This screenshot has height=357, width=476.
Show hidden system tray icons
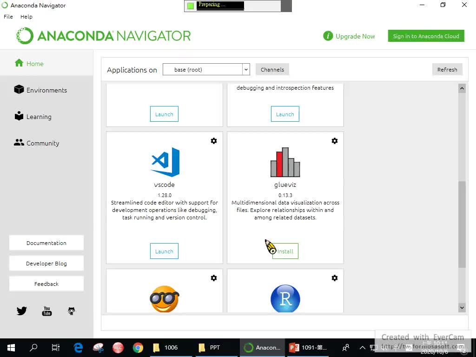363,348
